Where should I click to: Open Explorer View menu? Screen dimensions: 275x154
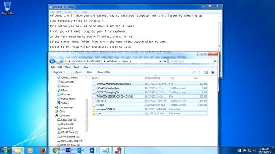pyautogui.click(x=68, y=67)
